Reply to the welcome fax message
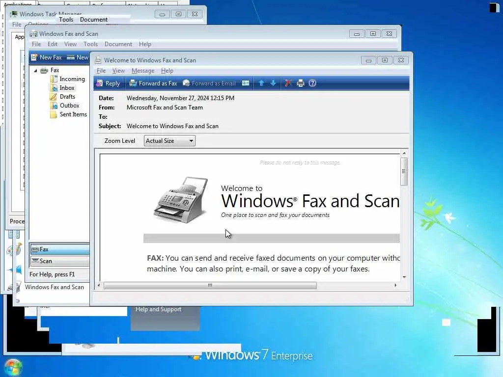This screenshot has width=503, height=377. (x=108, y=83)
